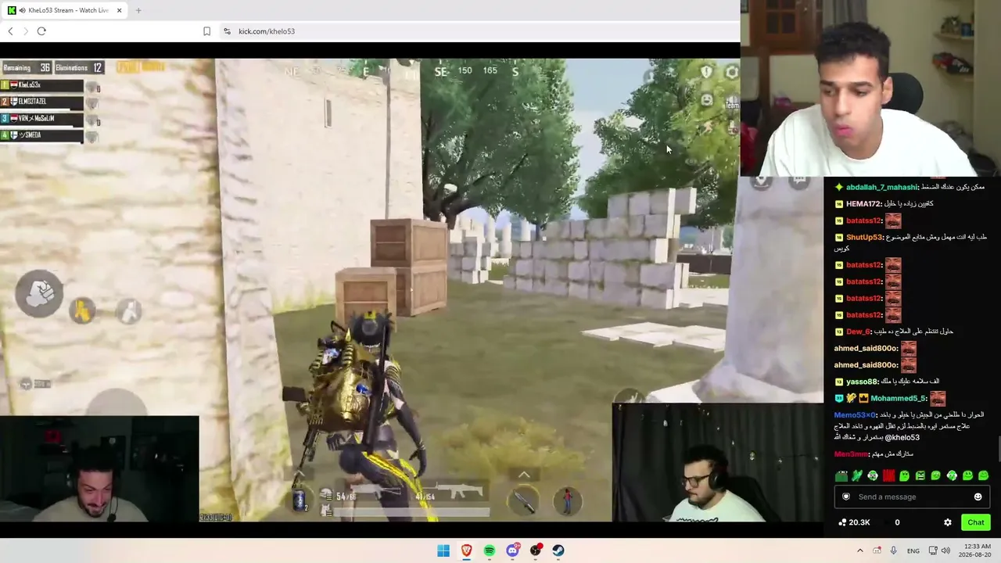The width and height of the screenshot is (1001, 563).
Task: Open Steam from the taskbar
Action: [x=558, y=550]
